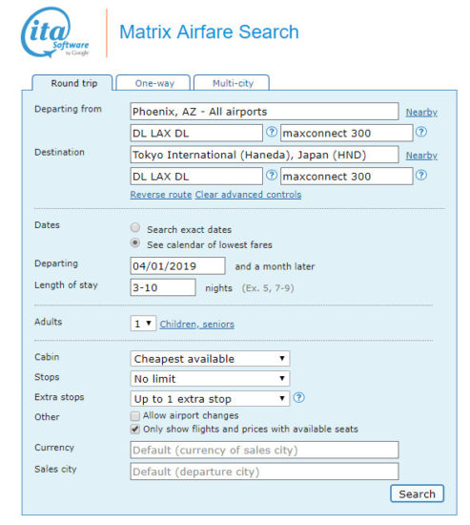The height and width of the screenshot is (525, 470).
Task: Open help icon beside departure routing codes
Action: (x=272, y=132)
